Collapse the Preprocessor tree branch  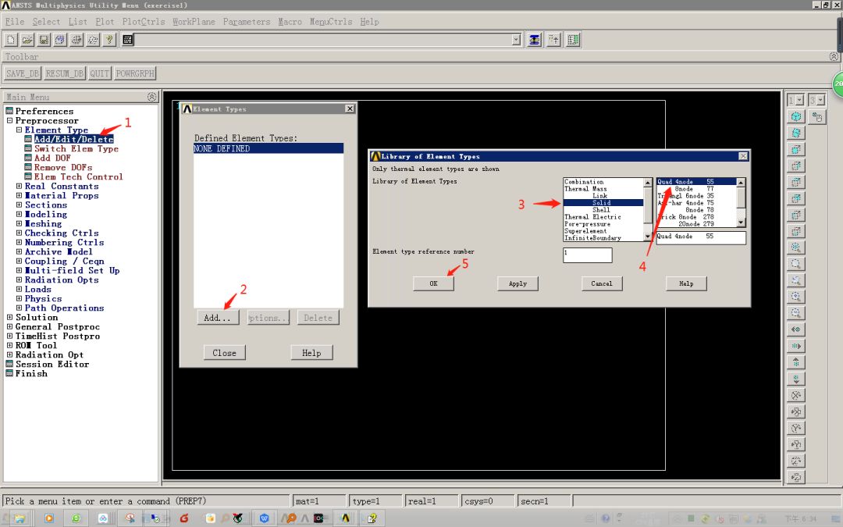point(10,121)
